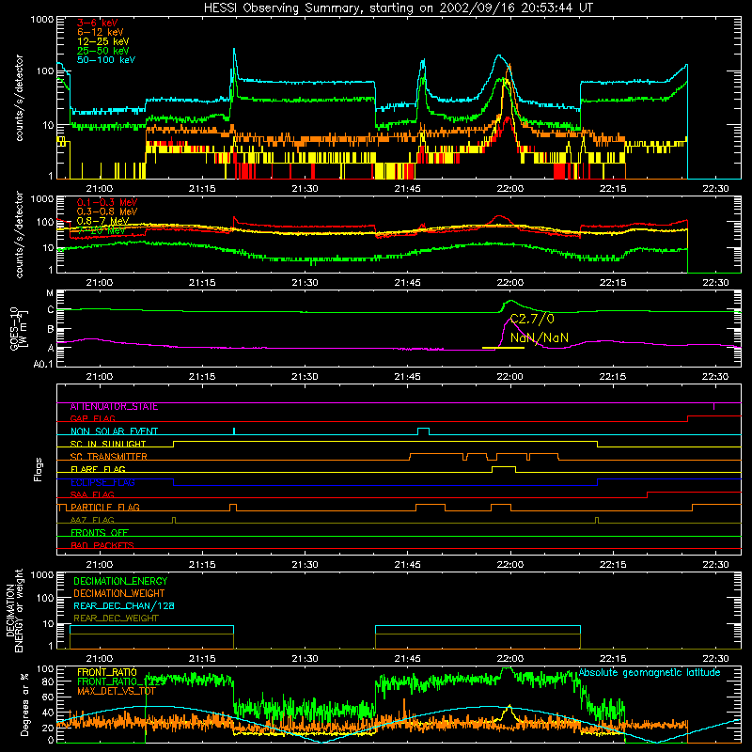
Task: Click the NaN/NaN annotation in GOES panel
Action: click(x=539, y=337)
